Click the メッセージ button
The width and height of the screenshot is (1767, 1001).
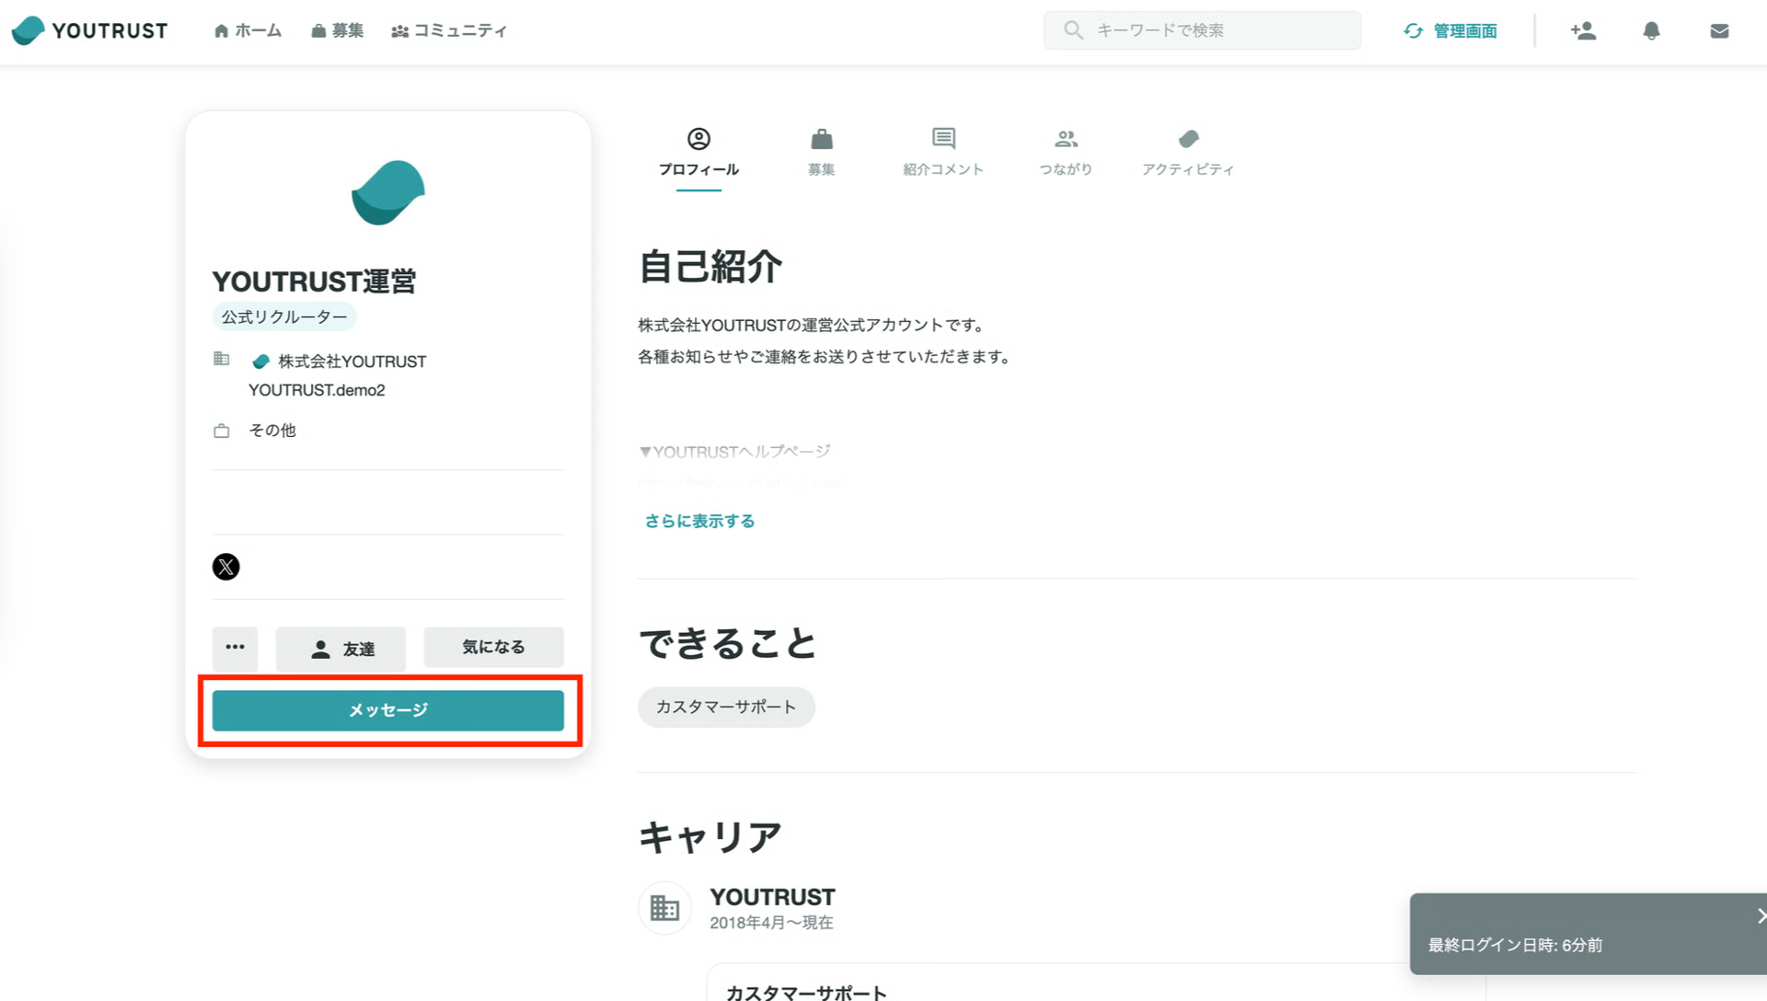tap(387, 710)
